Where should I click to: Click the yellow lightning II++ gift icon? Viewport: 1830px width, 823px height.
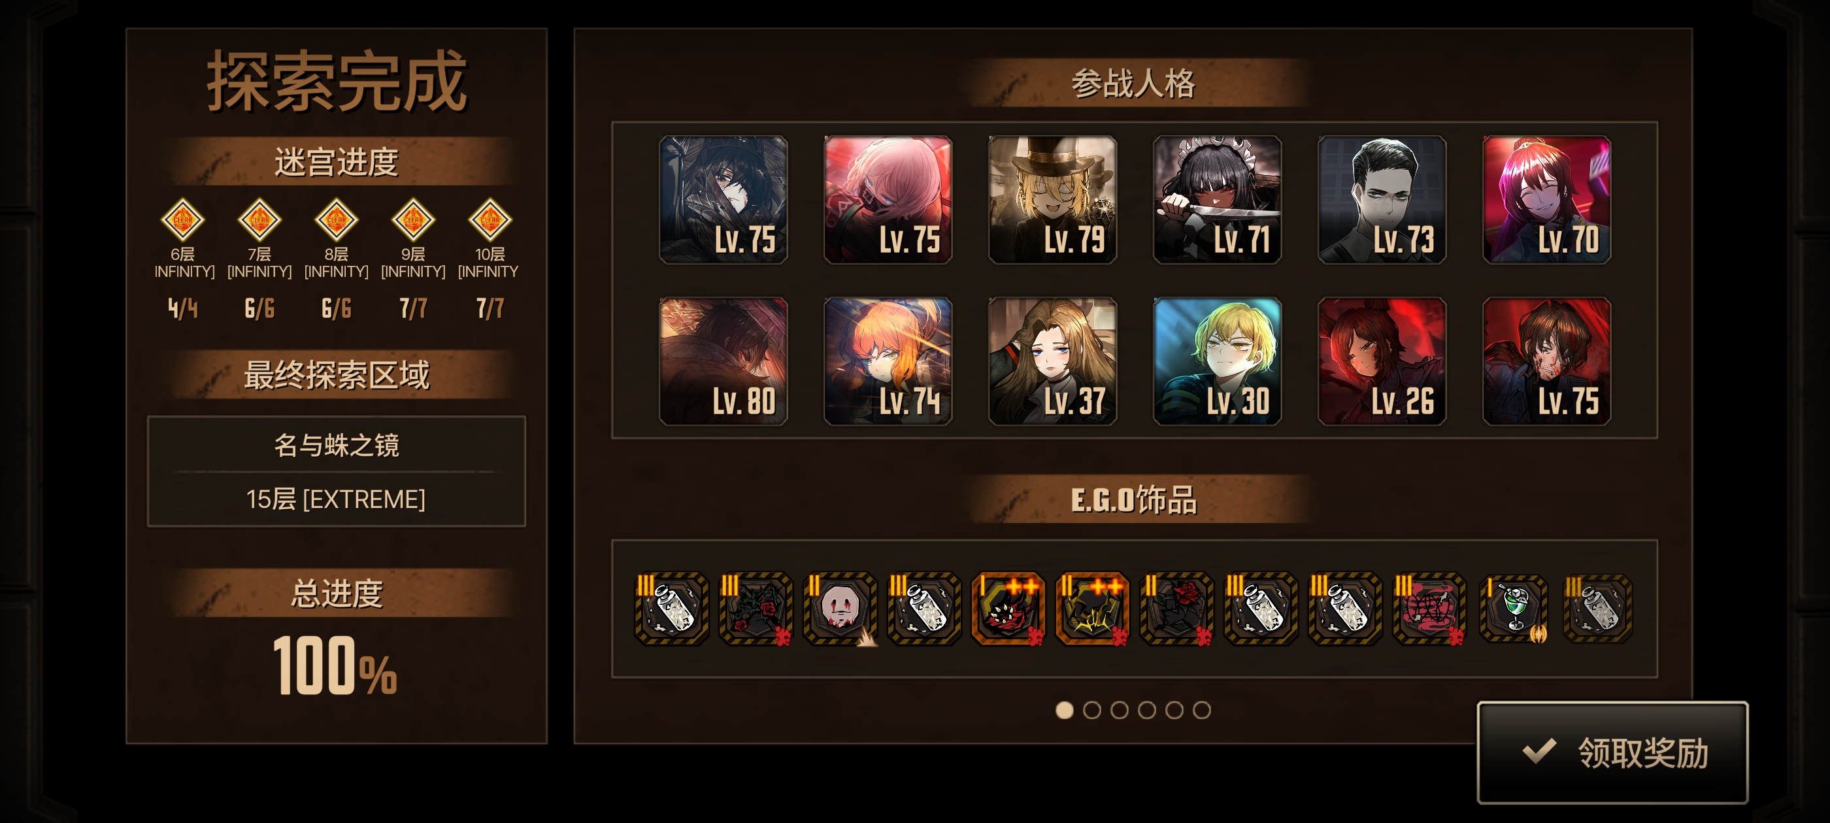tap(1093, 608)
